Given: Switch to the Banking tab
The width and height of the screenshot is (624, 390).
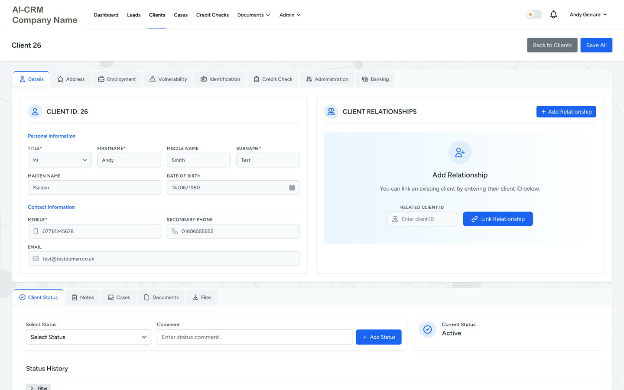Looking at the screenshot, I should (x=375, y=79).
